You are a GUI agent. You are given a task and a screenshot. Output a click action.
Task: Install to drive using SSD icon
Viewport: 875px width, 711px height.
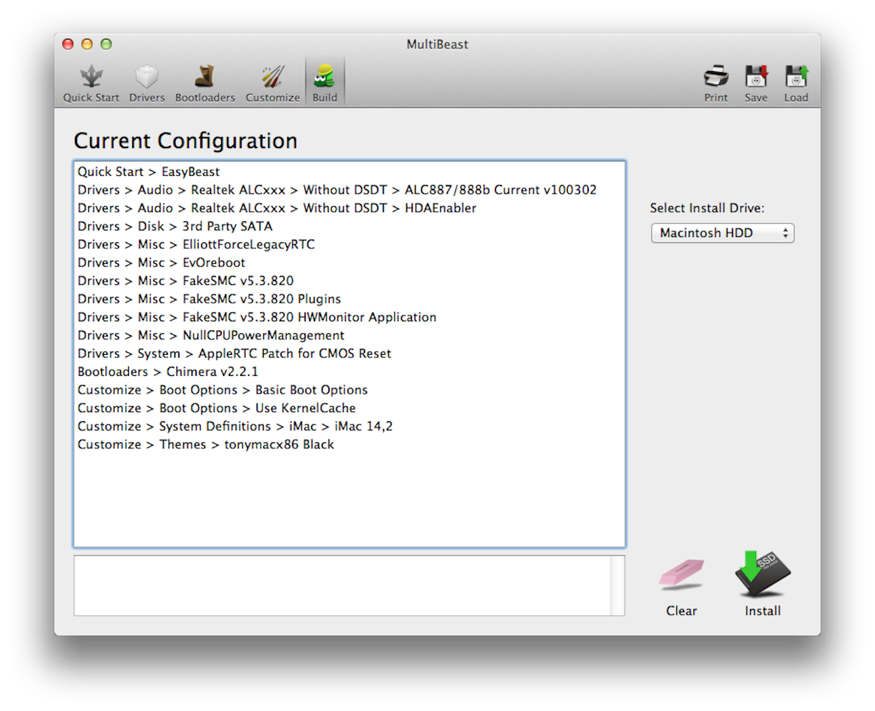click(x=762, y=585)
